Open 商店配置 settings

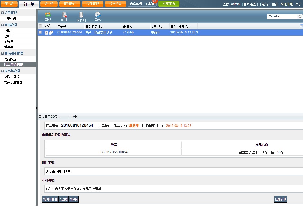click(x=136, y=4)
